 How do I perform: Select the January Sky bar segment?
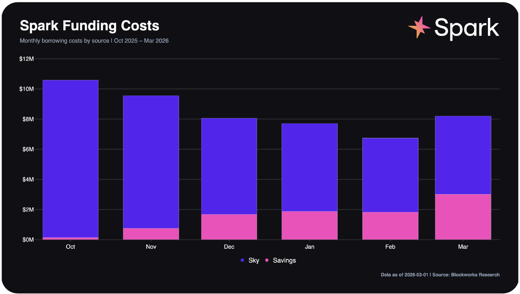[x=310, y=167]
